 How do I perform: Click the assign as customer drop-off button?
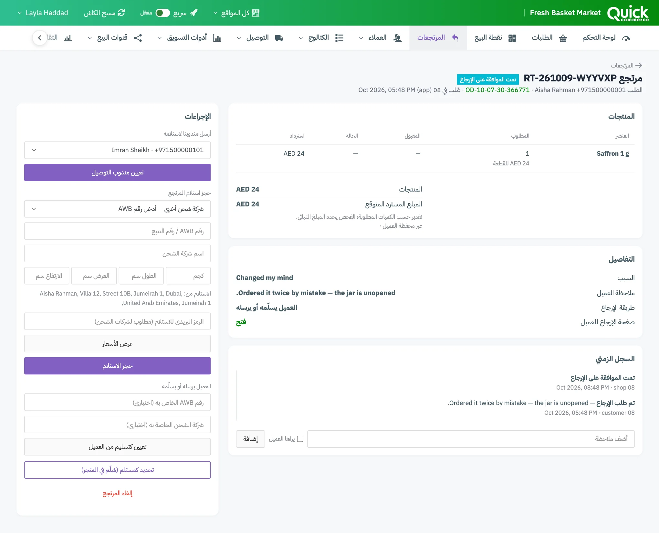coord(117,447)
